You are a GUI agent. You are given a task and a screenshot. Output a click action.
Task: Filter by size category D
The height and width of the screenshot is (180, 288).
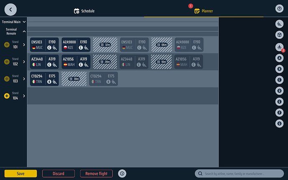point(279,91)
